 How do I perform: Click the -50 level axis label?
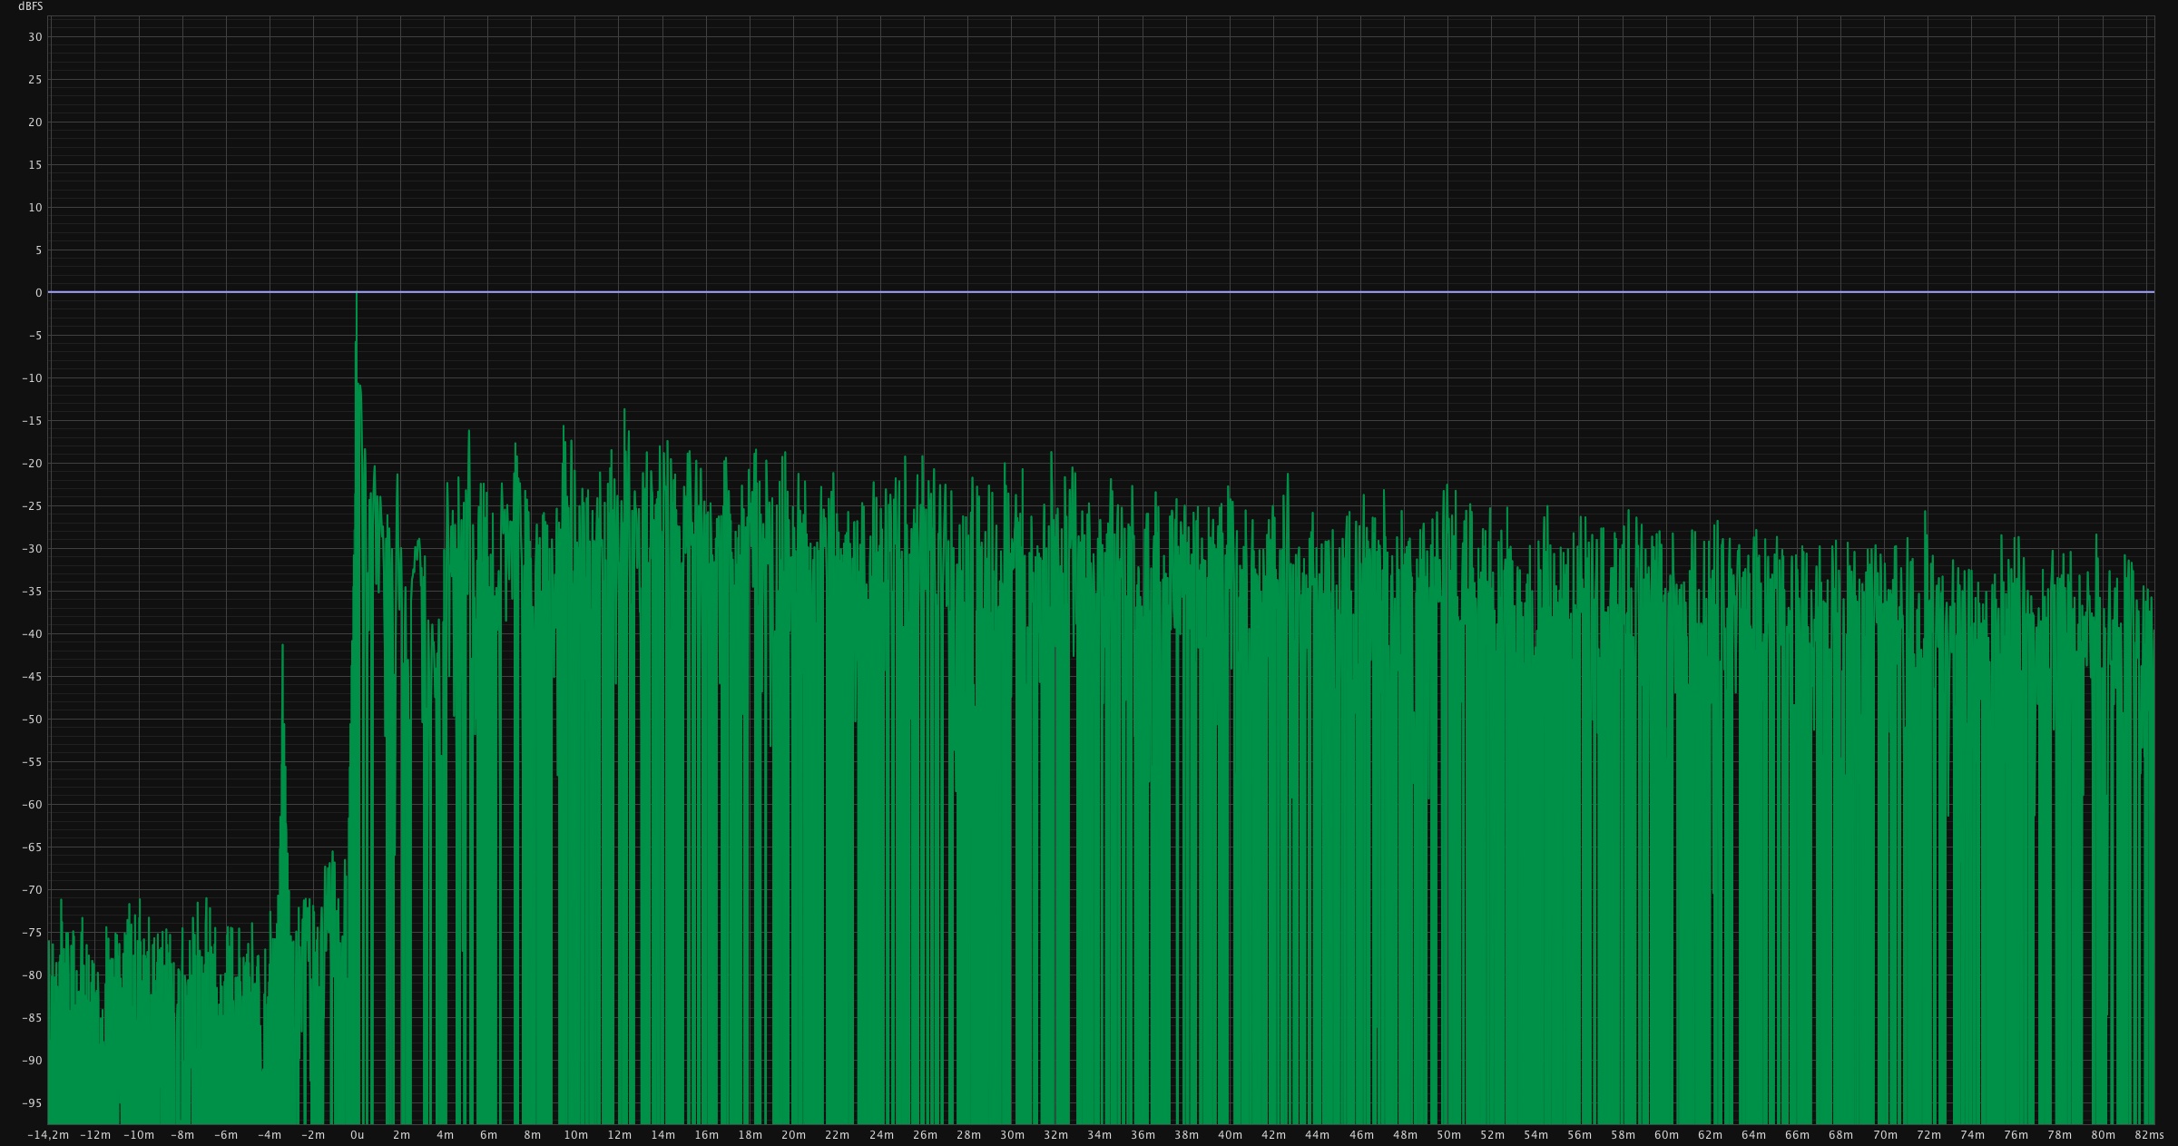[x=32, y=720]
